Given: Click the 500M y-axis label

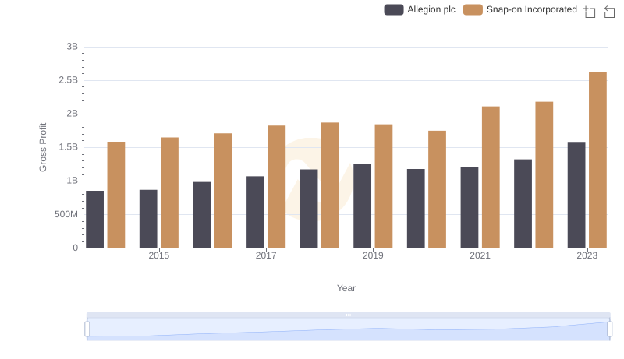Looking at the screenshot, I should 66,214.
